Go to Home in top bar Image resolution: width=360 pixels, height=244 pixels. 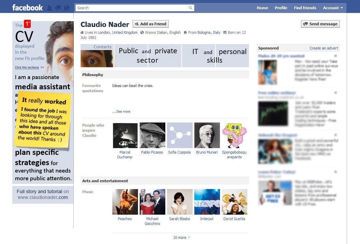262,8
